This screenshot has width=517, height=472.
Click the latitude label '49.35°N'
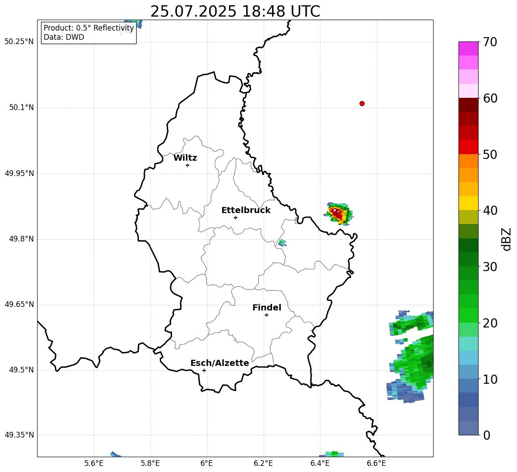(x=19, y=435)
